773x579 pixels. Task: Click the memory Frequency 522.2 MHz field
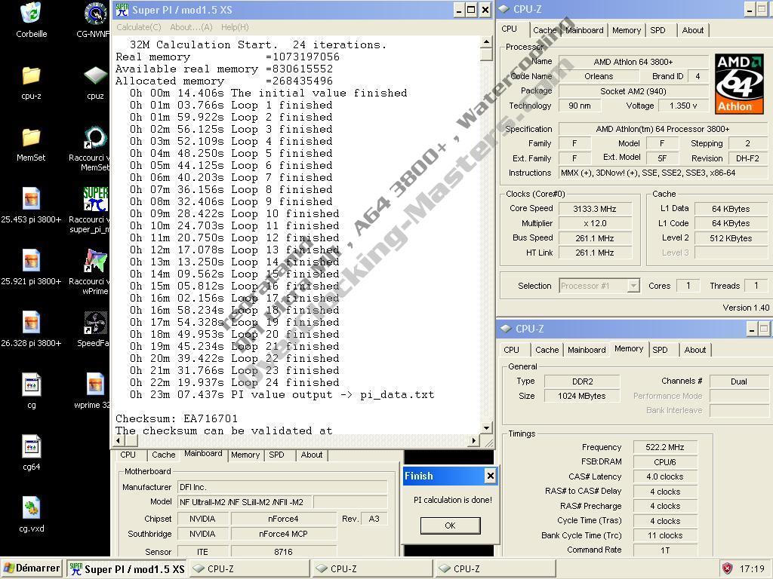tap(665, 447)
